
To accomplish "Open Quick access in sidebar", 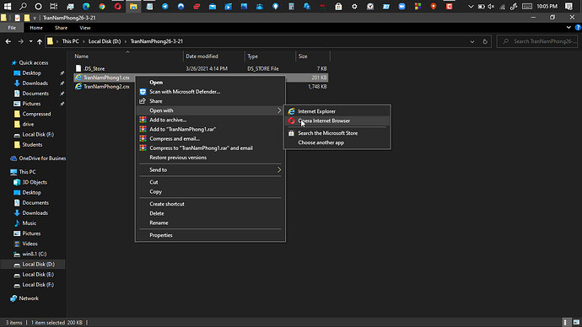I will click(34, 62).
